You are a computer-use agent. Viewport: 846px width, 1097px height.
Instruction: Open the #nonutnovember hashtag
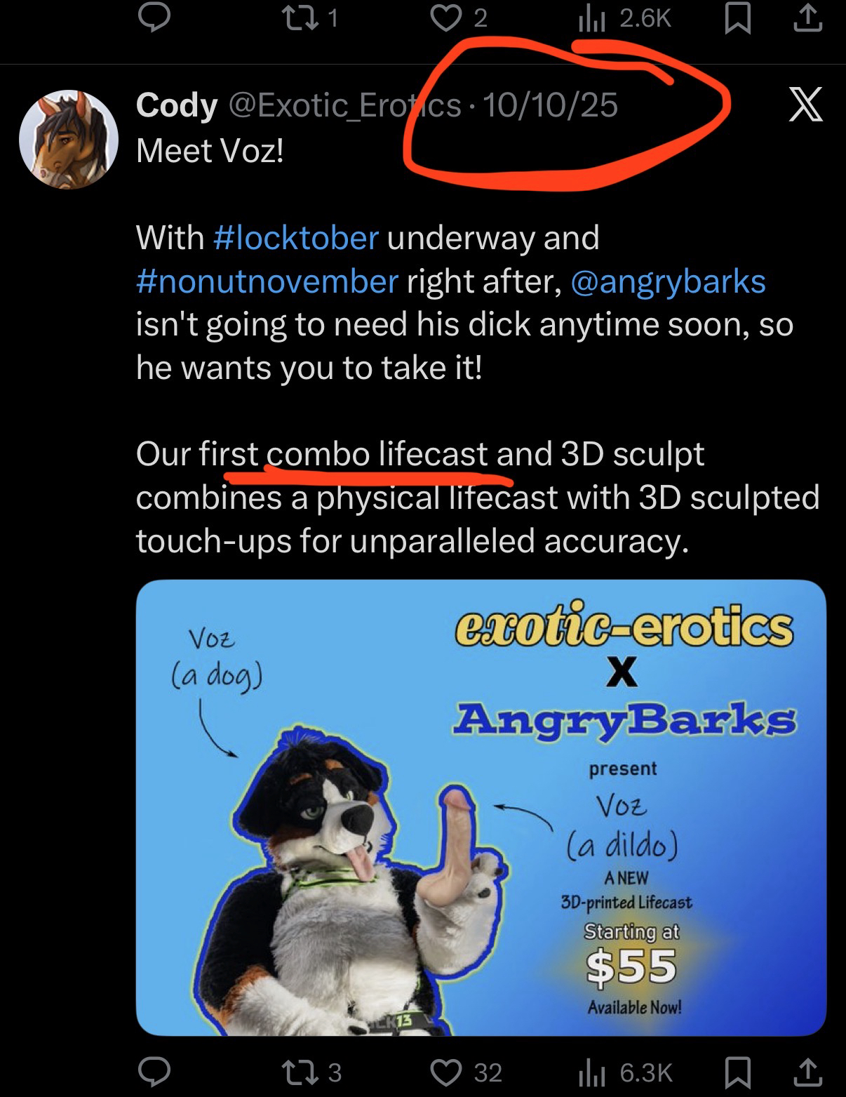267,281
